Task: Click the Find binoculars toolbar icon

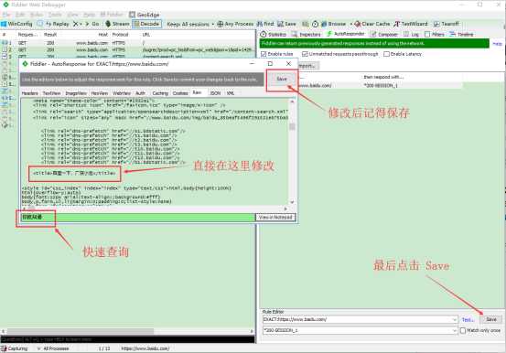Action: click(260, 24)
